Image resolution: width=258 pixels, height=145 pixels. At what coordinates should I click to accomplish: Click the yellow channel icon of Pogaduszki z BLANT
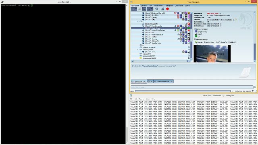(141, 58)
